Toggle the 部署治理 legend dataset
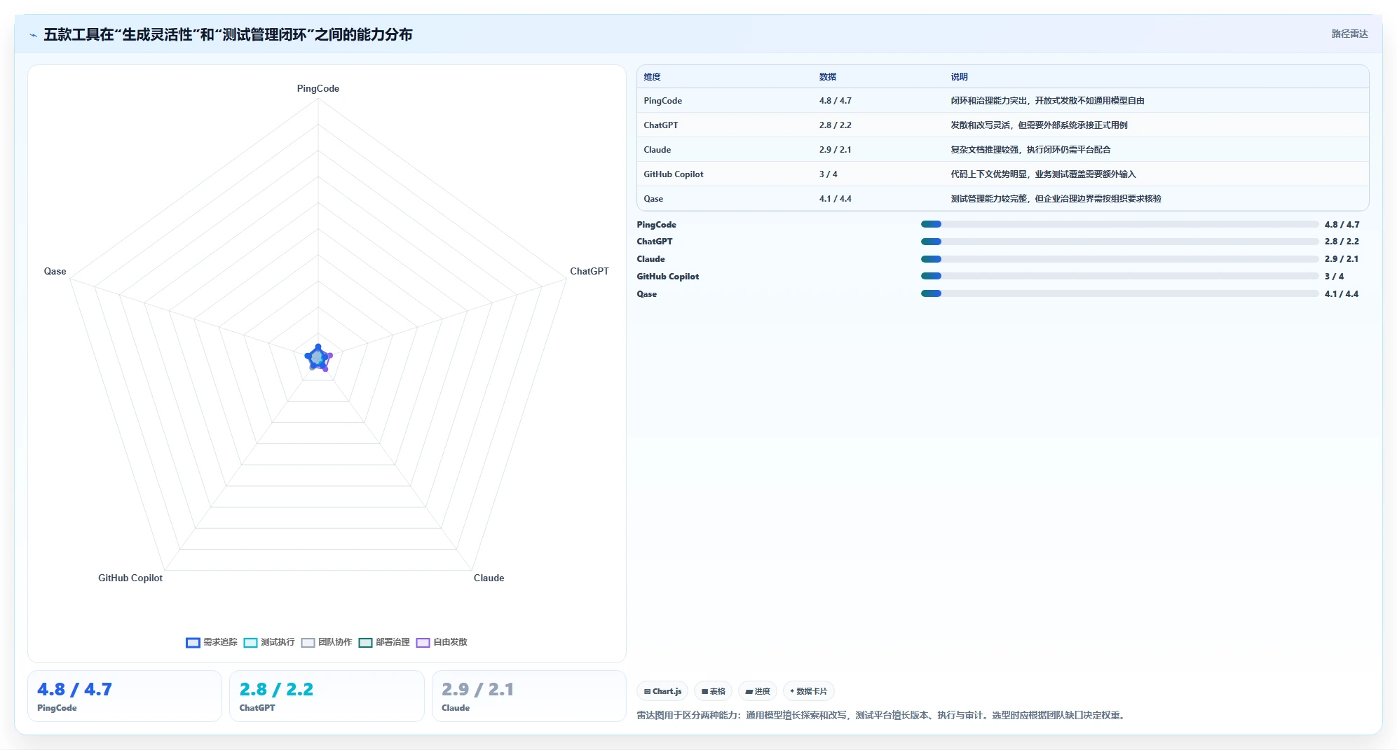 click(x=384, y=642)
